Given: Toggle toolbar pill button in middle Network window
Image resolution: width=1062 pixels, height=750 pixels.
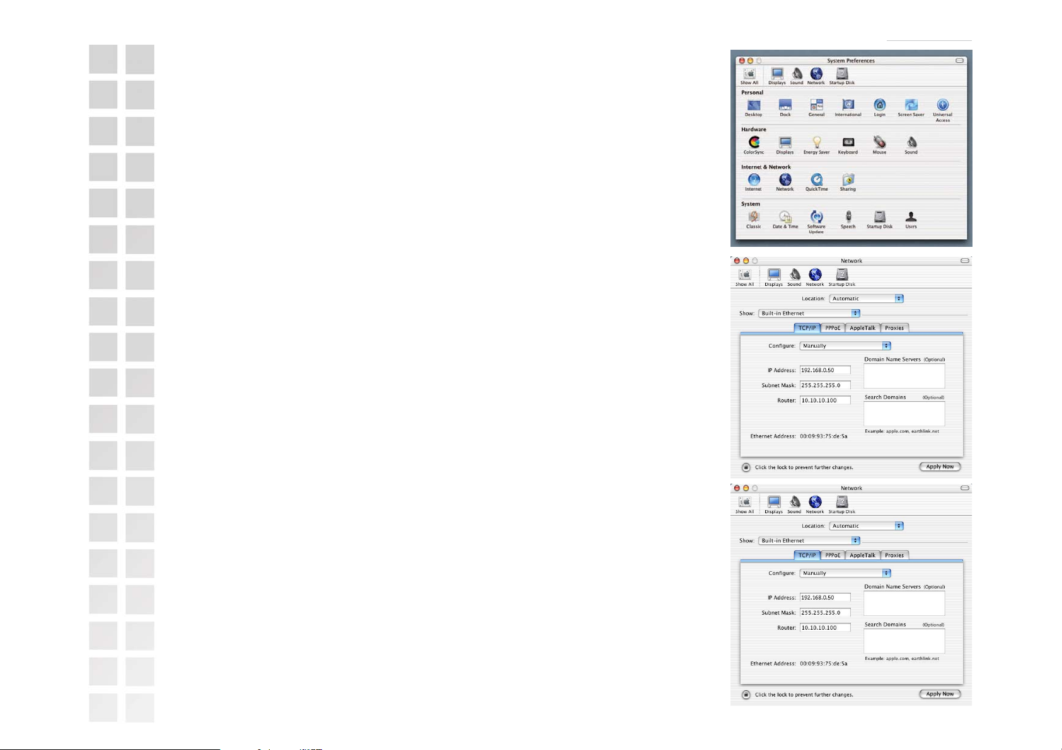Looking at the screenshot, I should [x=965, y=260].
